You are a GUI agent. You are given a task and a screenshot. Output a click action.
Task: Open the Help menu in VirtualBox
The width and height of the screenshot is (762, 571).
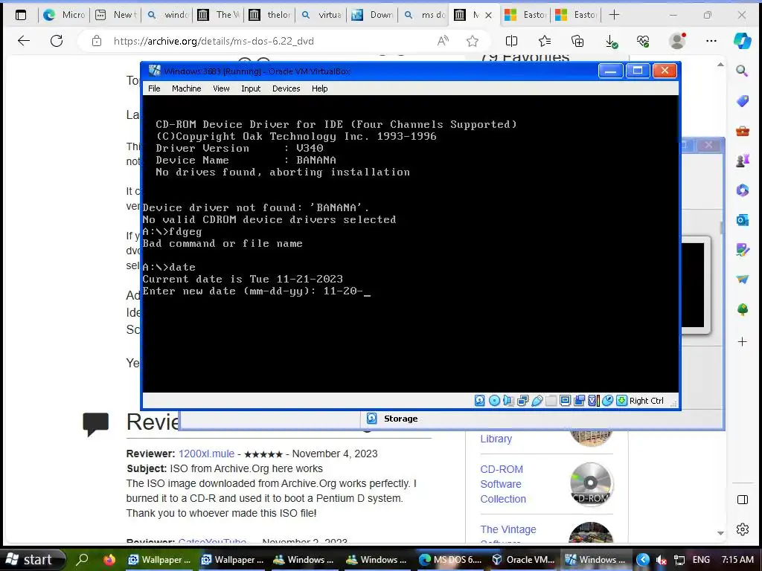(320, 88)
